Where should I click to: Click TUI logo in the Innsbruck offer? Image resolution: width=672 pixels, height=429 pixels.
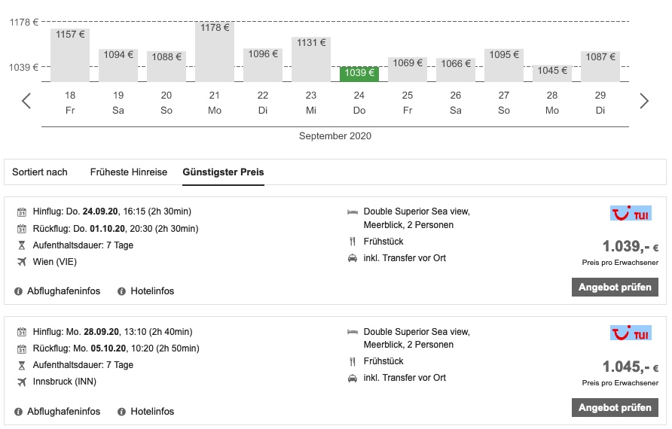click(631, 333)
